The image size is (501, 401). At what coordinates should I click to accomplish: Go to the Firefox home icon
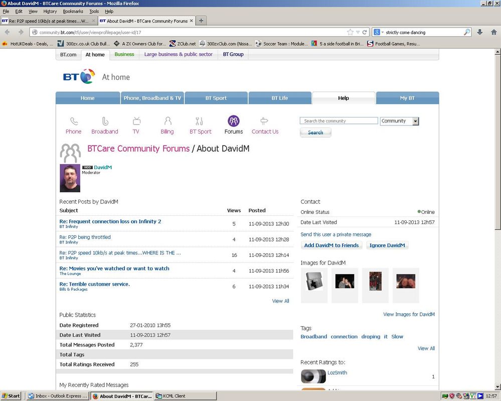click(x=493, y=32)
